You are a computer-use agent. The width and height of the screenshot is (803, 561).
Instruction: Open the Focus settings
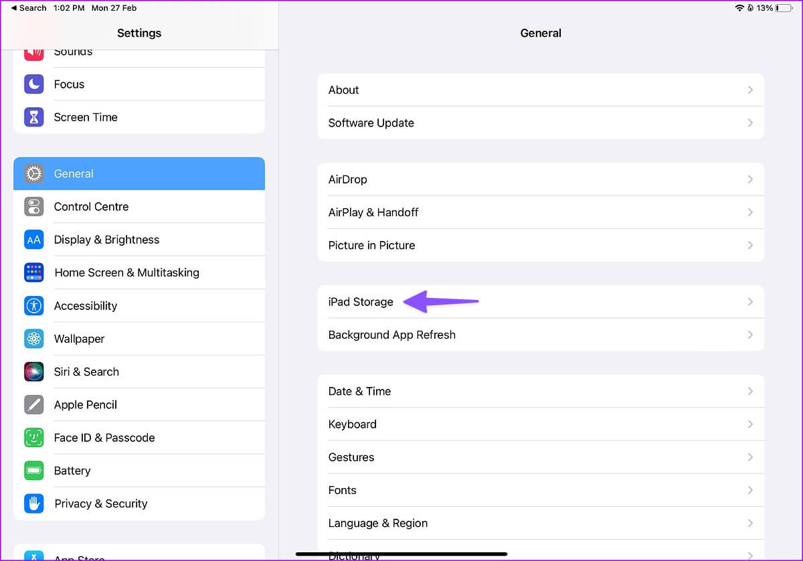tap(139, 84)
